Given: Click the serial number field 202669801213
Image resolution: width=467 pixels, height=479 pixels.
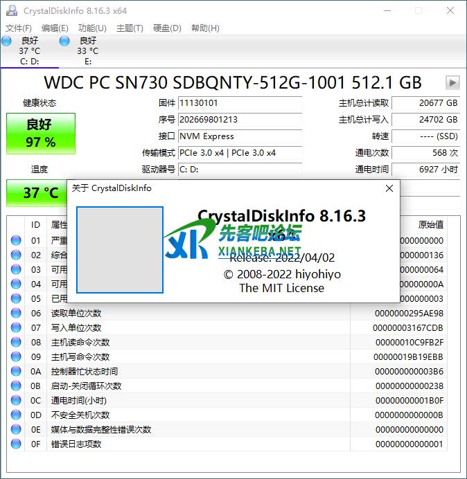Looking at the screenshot, I should click(239, 120).
